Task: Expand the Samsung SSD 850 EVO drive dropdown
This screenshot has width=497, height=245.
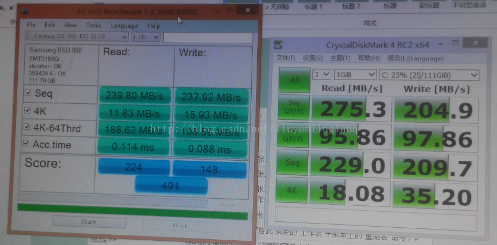Action: tap(77, 36)
